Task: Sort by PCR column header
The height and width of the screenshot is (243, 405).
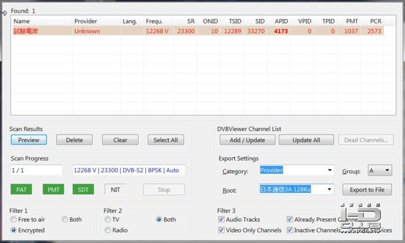Action: pos(372,21)
